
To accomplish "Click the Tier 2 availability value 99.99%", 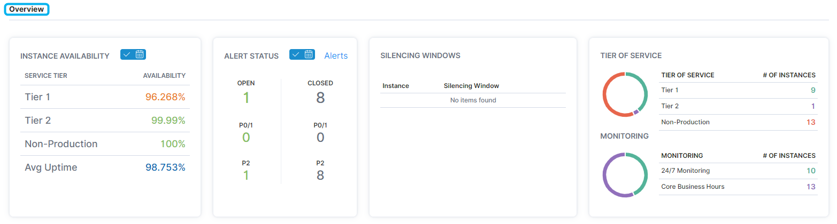I will tap(168, 121).
